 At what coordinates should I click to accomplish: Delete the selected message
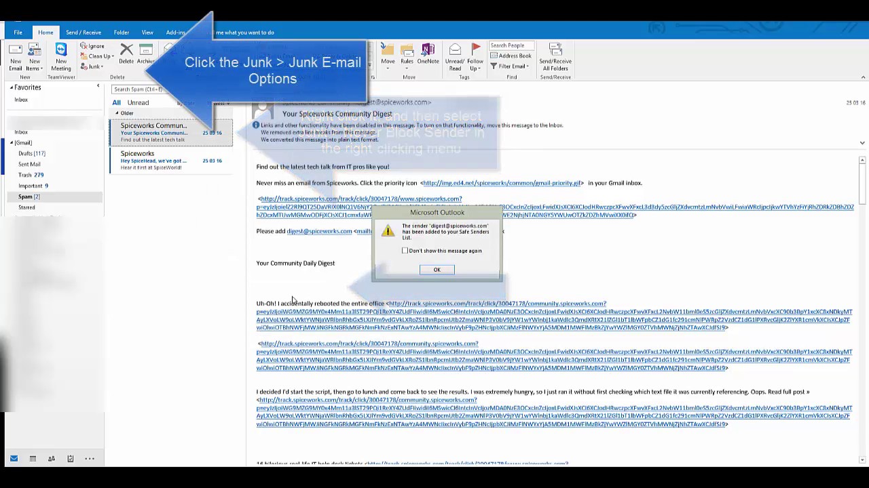126,55
